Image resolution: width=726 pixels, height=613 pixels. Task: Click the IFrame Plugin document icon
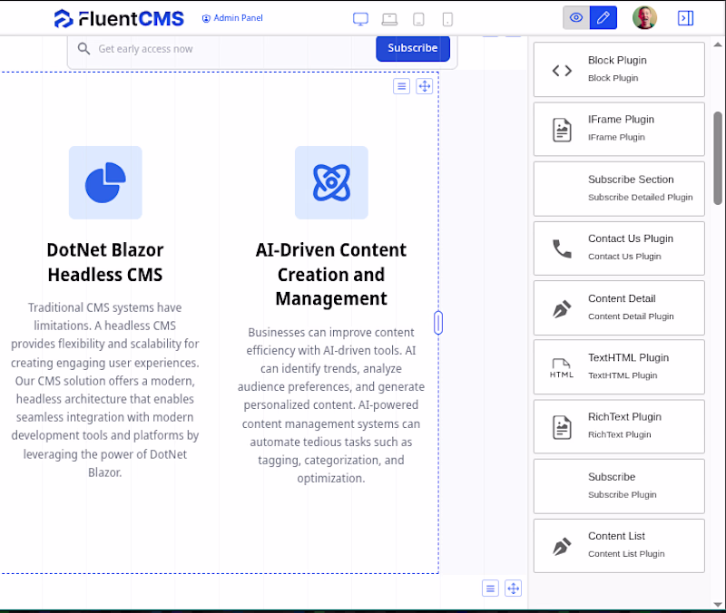562,130
